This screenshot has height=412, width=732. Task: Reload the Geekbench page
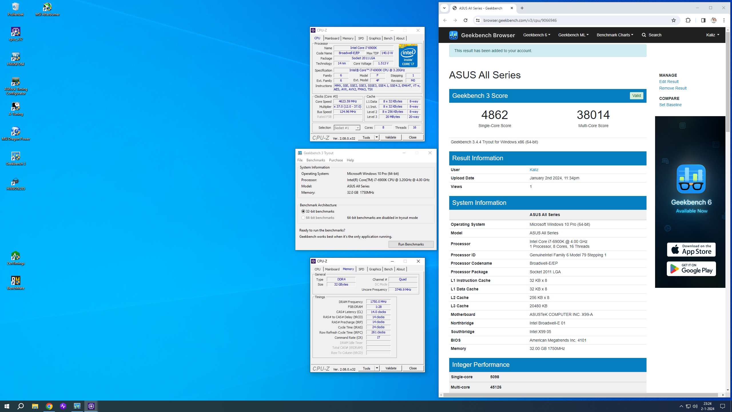click(x=466, y=20)
